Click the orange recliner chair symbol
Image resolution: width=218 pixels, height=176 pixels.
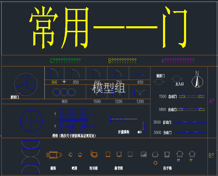click(54, 155)
